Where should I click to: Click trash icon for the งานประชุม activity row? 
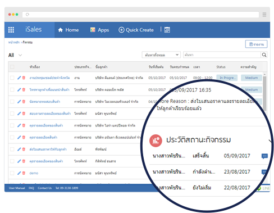(24, 78)
